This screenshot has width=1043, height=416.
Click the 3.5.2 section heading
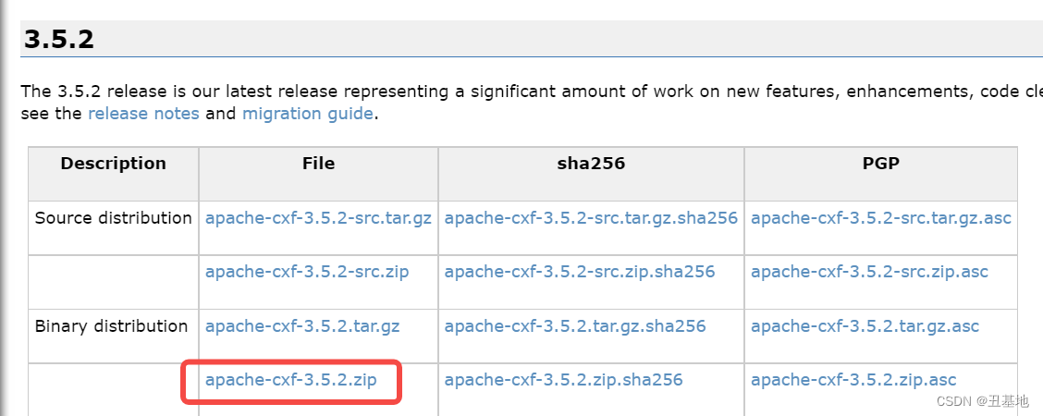tap(58, 39)
